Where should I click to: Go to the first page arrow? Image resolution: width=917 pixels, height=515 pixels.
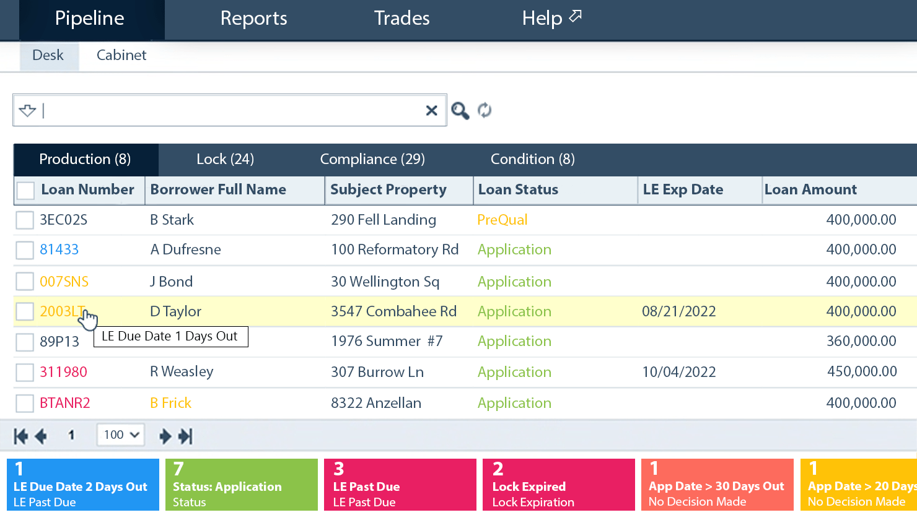20,436
